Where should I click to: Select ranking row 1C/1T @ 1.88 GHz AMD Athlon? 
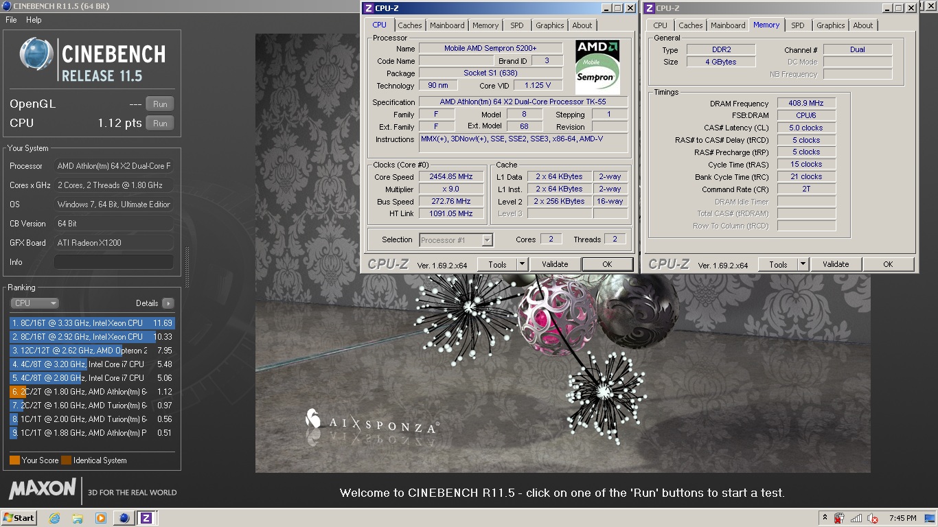coord(92,433)
